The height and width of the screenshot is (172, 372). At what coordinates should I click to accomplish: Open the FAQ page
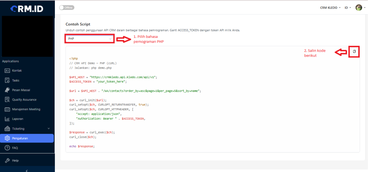click(27, 148)
